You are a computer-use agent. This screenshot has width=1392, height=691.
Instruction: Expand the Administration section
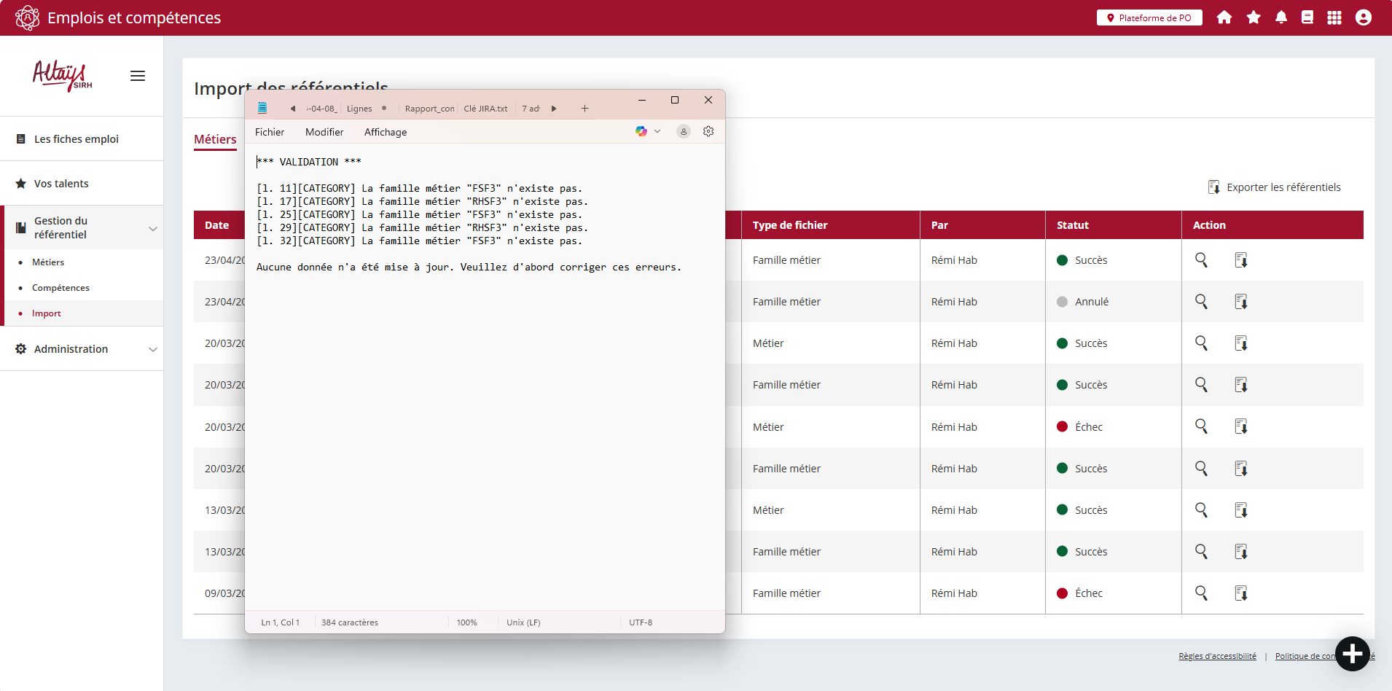click(x=153, y=349)
